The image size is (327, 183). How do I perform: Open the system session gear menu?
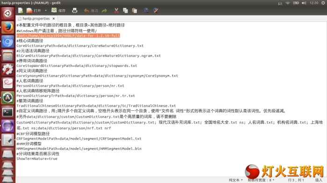coord(323,3)
